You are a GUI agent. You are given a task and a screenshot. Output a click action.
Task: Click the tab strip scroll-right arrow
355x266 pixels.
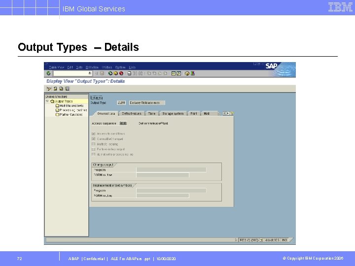point(228,113)
